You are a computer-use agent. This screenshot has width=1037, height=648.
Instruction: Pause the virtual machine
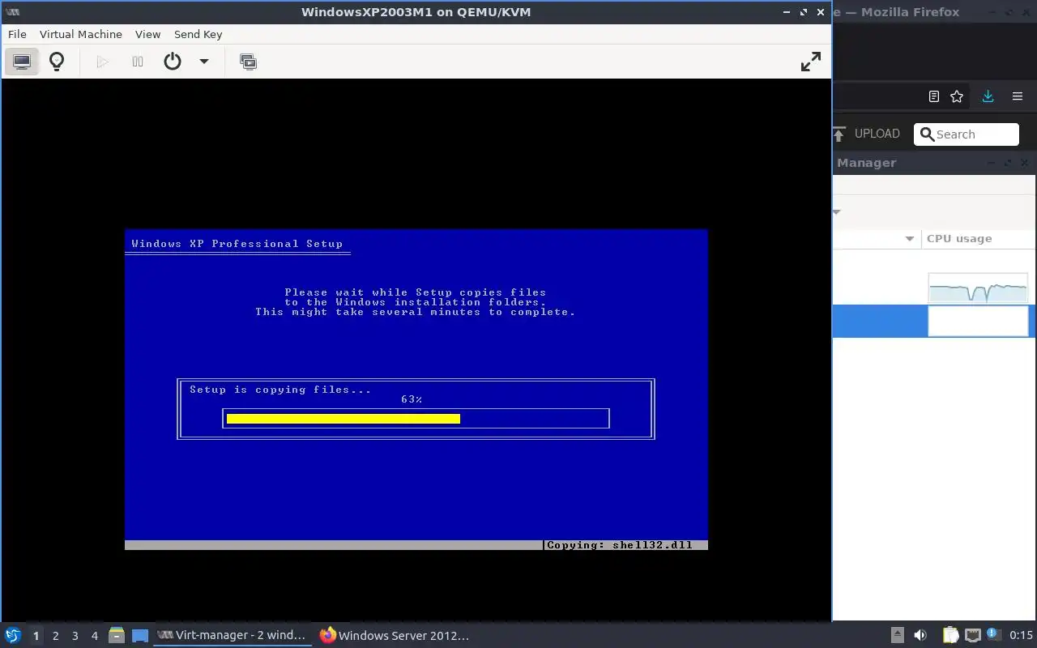pyautogui.click(x=138, y=62)
